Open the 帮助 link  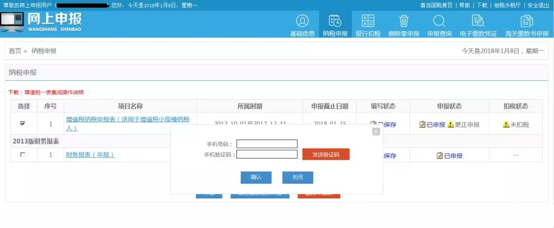[465, 5]
